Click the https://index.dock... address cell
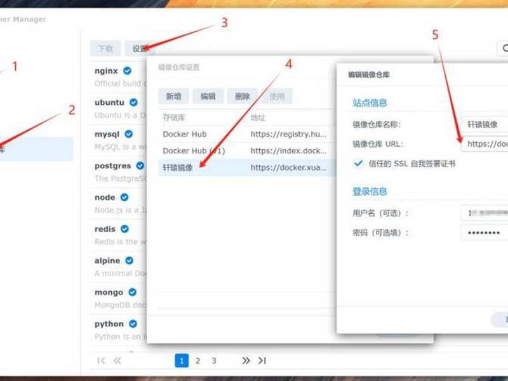 coord(288,150)
